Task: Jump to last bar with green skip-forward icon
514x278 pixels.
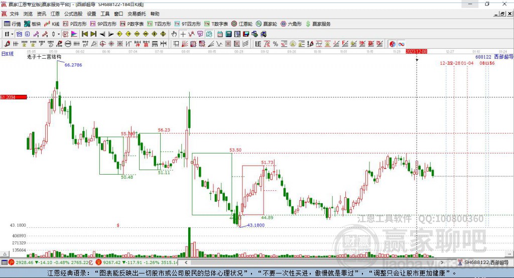Action: 93,34
